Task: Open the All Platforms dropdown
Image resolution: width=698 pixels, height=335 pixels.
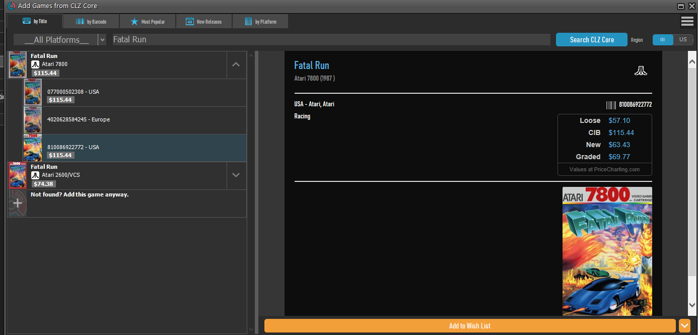Action: point(102,40)
